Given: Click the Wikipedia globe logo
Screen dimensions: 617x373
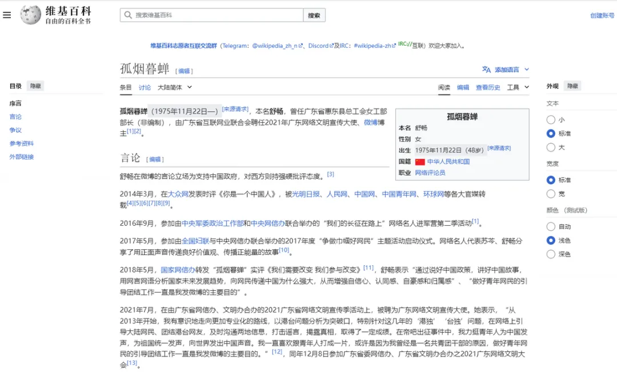Looking at the screenshot, I should [x=31, y=15].
